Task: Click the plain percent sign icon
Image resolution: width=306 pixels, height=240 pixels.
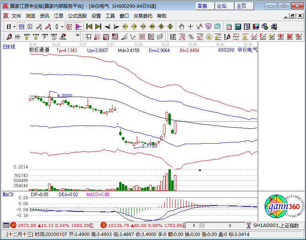Action: tap(191, 36)
